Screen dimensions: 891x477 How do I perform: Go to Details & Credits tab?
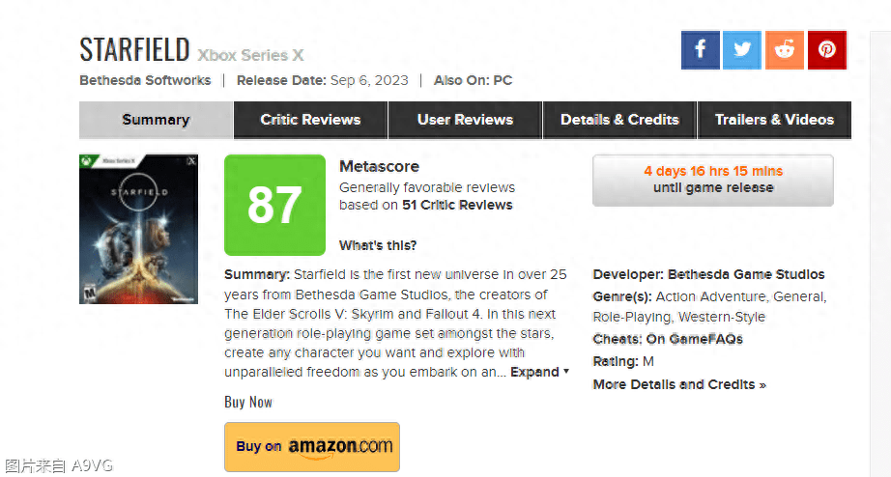click(619, 120)
